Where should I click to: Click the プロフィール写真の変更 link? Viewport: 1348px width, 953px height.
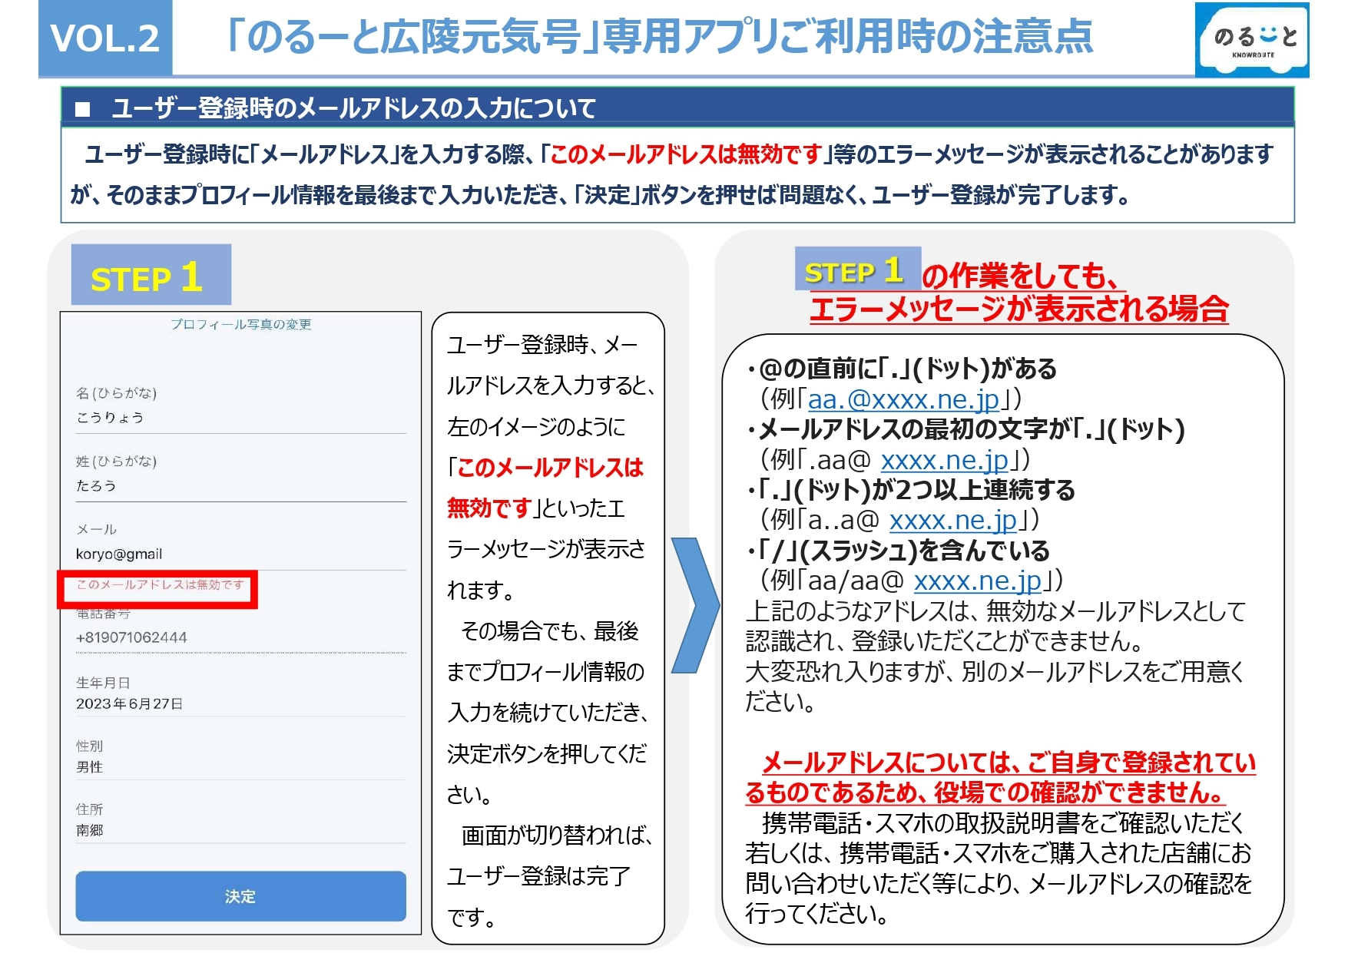(x=241, y=324)
